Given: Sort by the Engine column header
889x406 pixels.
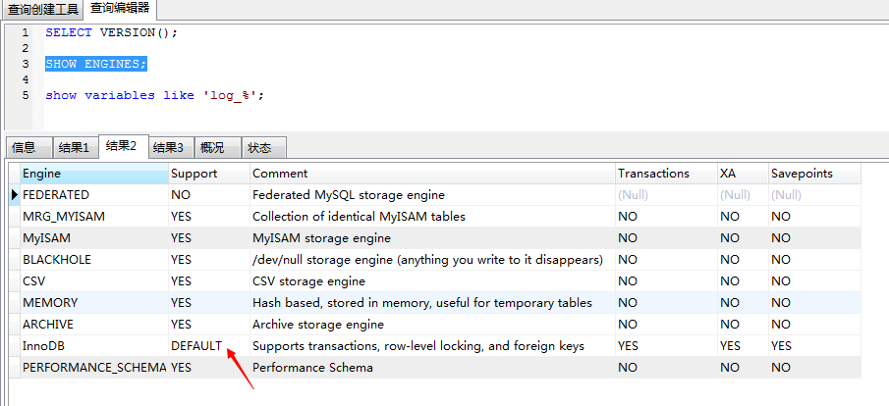Looking at the screenshot, I should pyautogui.click(x=94, y=174).
